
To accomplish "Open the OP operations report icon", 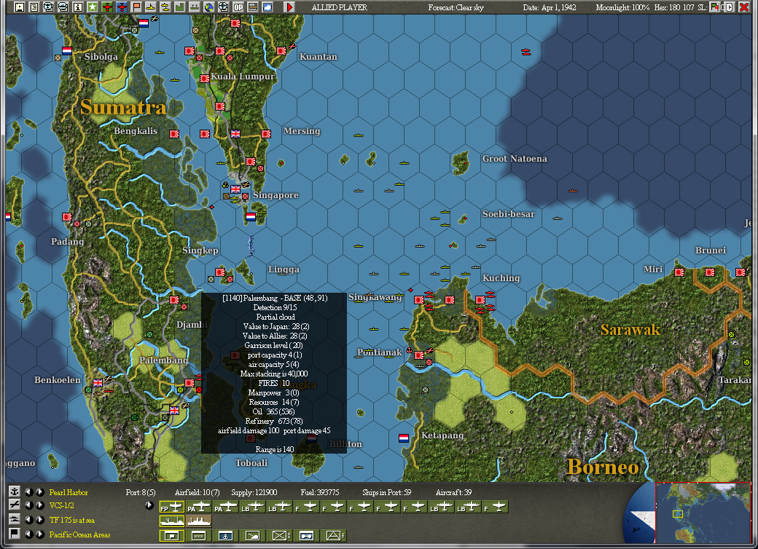I will coord(238,7).
